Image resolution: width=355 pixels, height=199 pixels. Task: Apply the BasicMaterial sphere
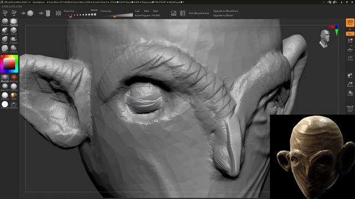coord(5,87)
